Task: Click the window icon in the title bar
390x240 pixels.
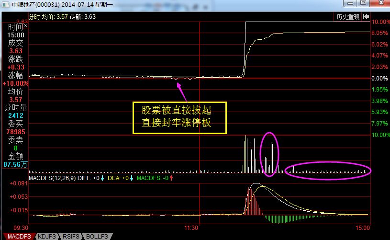Action: pos(5,4)
